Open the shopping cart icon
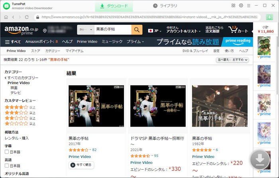The width and height of the screenshot is (279, 178). click(x=238, y=30)
